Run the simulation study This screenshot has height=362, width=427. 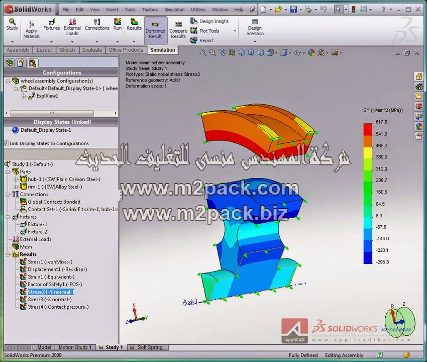coord(118,25)
